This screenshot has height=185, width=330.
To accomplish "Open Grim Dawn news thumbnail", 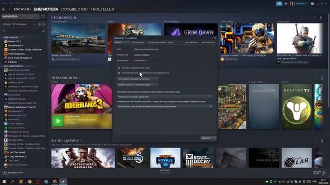I will [x=191, y=30].
